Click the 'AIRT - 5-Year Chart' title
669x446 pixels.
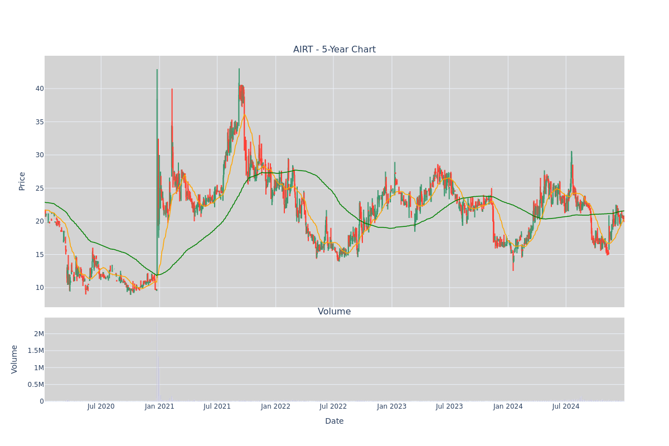click(x=334, y=50)
